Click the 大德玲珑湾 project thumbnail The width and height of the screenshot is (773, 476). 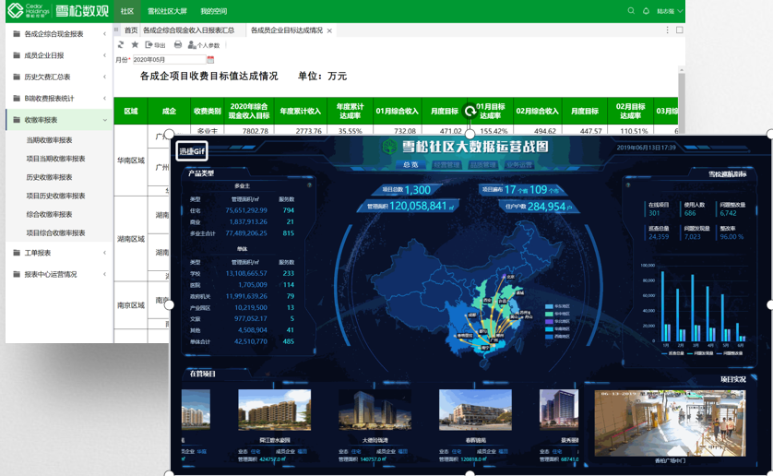pos(375,410)
